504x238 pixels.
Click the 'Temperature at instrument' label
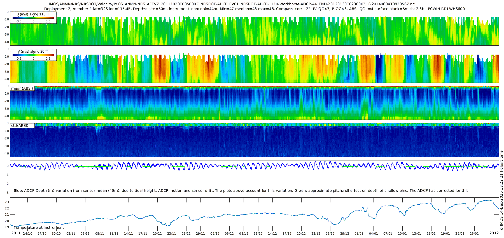click(39, 228)
